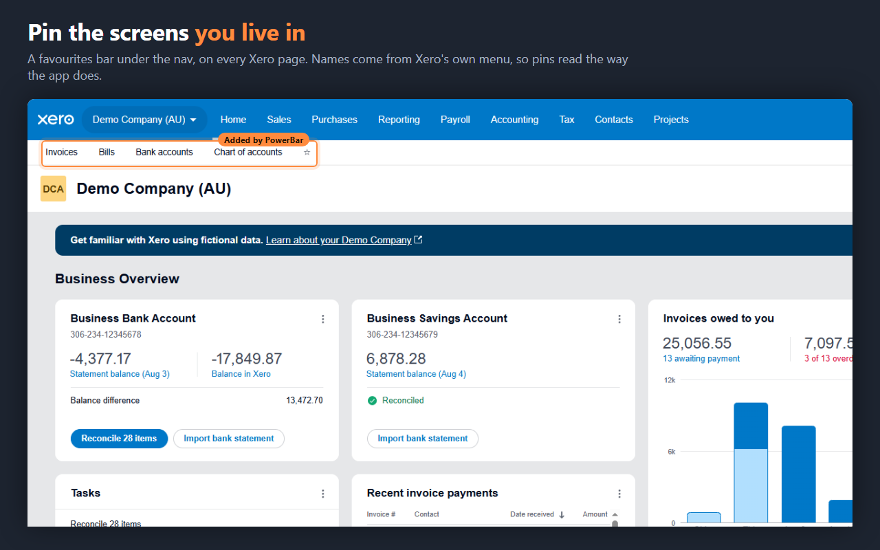Open pinned Chart of accounts shortcut
The height and width of the screenshot is (550, 880).
click(x=248, y=152)
